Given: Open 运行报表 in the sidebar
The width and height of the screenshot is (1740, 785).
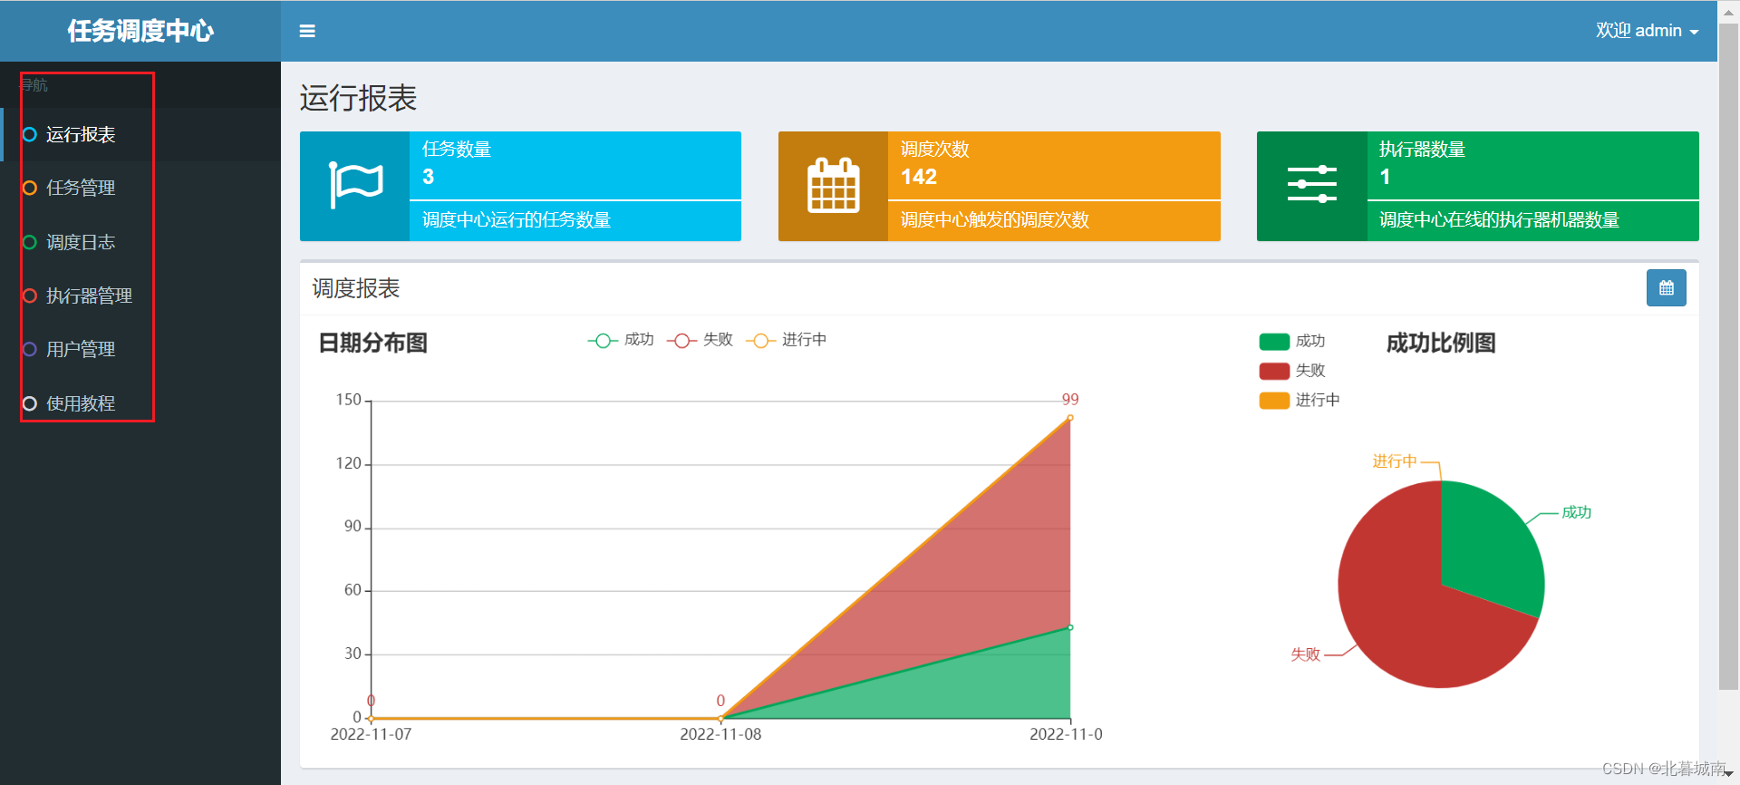Looking at the screenshot, I should point(140,134).
